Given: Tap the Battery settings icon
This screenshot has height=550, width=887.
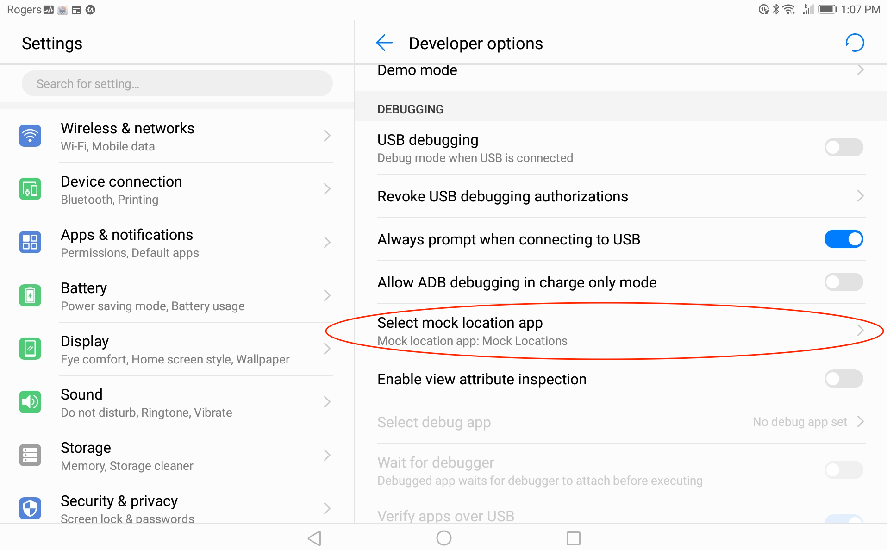Looking at the screenshot, I should coord(30,295).
